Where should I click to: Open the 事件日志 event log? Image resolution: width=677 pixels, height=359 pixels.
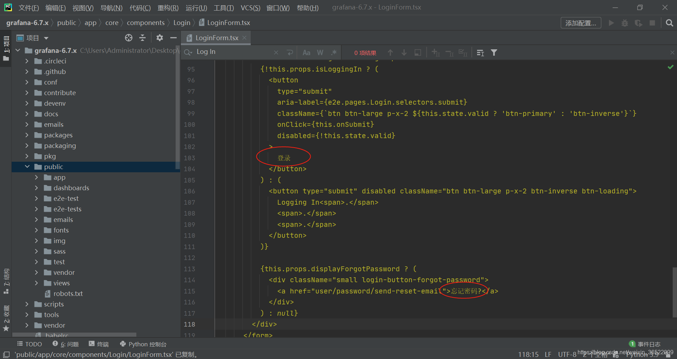click(x=645, y=344)
